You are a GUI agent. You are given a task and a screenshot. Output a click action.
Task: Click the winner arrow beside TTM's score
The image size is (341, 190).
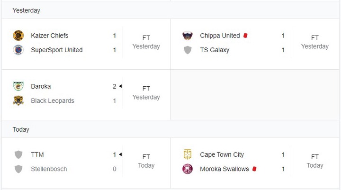120,154
